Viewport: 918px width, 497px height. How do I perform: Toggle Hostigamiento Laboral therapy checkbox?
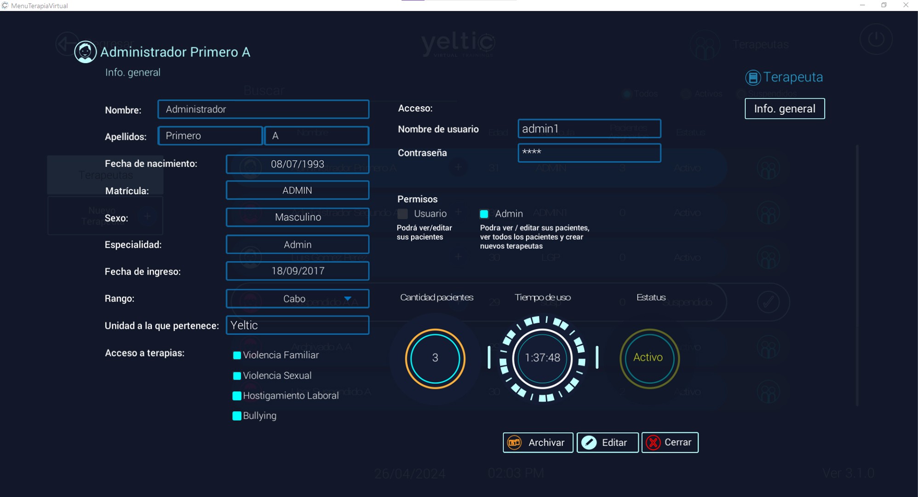(x=237, y=396)
